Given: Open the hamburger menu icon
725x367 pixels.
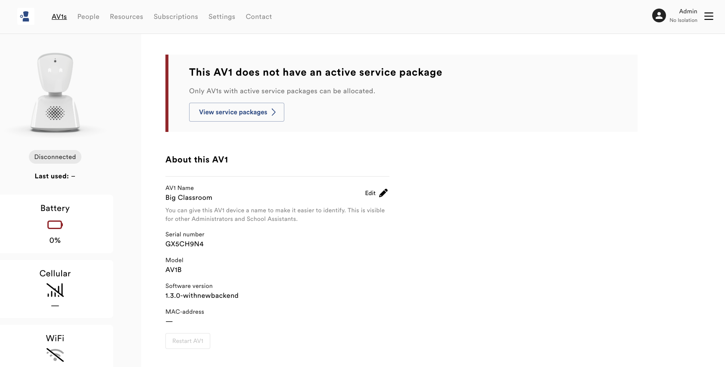Looking at the screenshot, I should (x=709, y=16).
